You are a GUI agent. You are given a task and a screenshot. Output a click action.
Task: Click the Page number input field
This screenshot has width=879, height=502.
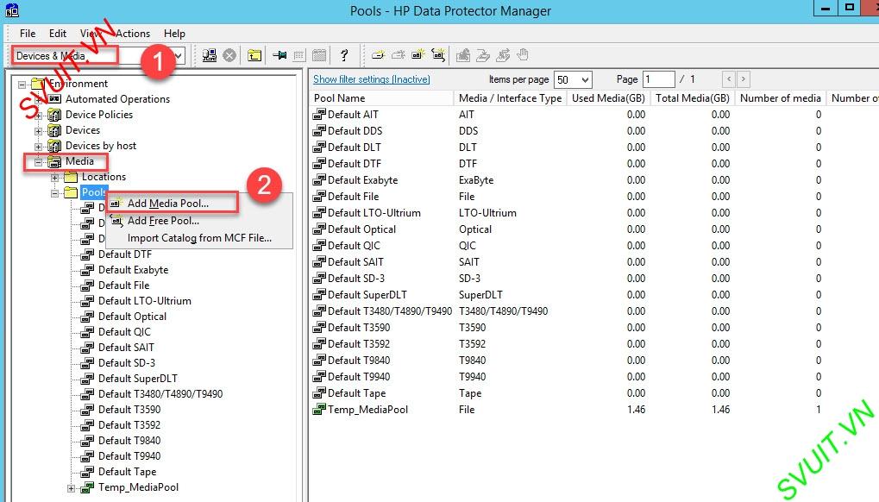coord(659,79)
